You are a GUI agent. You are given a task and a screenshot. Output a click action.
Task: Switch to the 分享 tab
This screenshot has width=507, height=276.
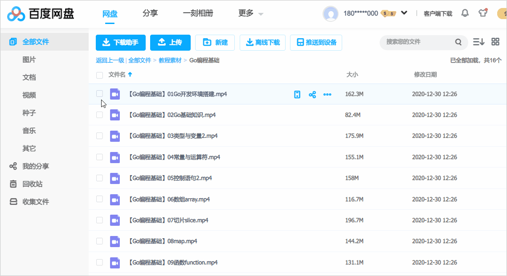coord(150,13)
